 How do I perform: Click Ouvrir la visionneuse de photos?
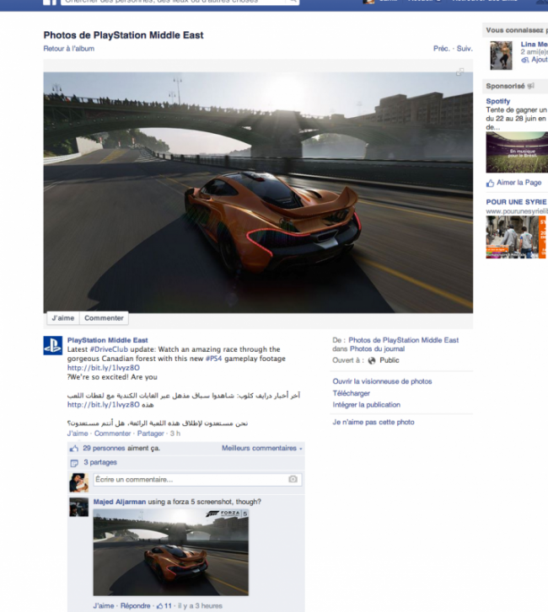(382, 381)
